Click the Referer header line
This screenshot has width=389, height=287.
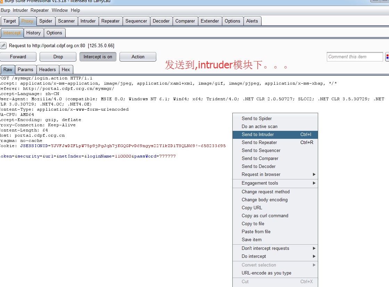(57, 88)
